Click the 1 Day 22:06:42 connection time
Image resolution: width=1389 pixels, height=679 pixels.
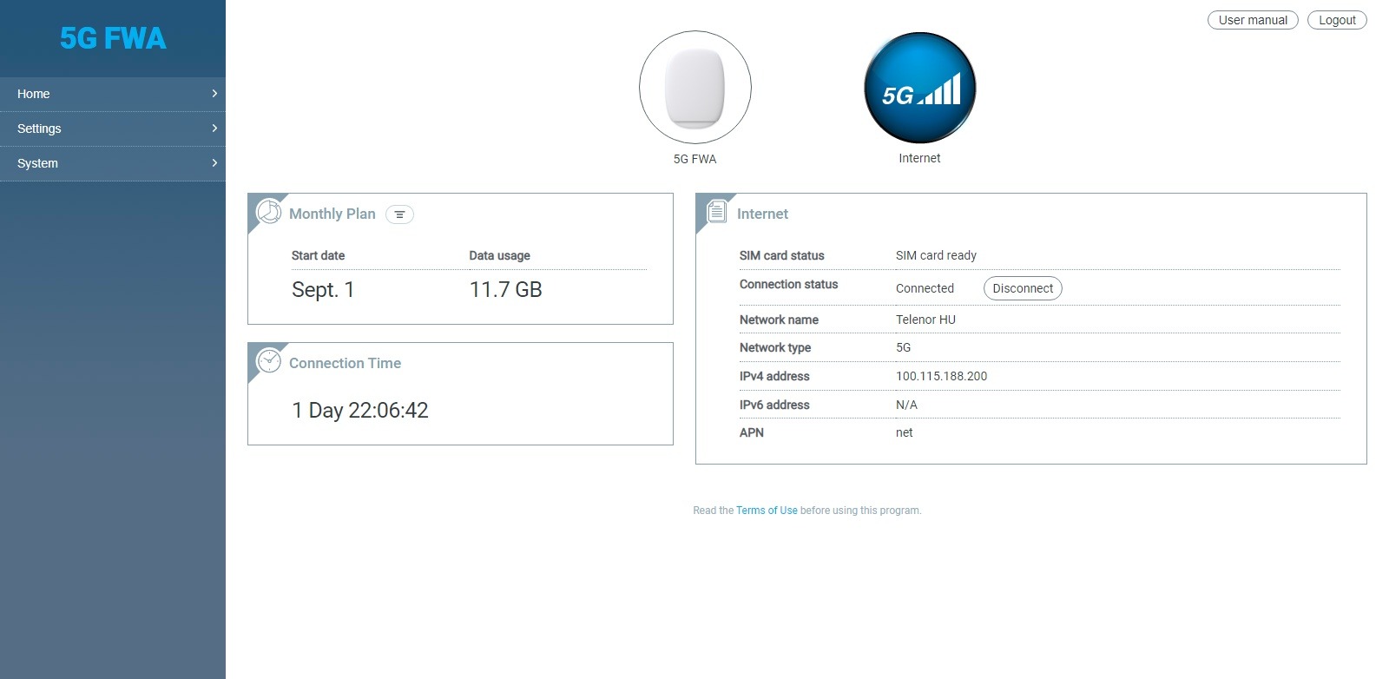click(x=360, y=410)
